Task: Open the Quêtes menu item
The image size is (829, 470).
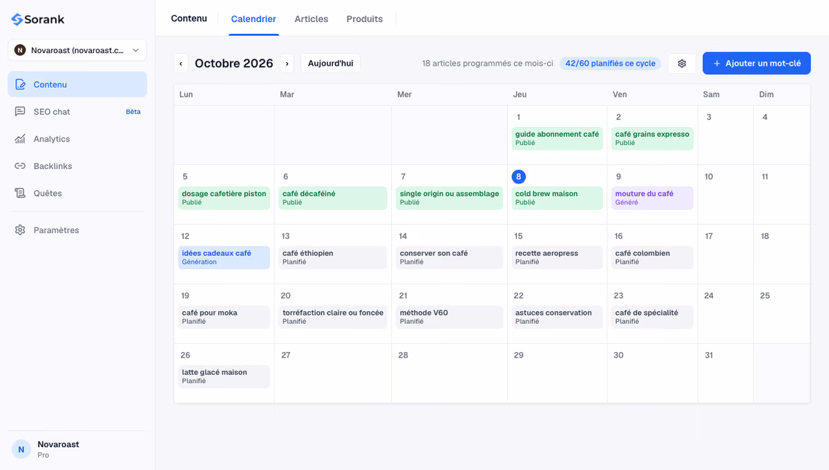Action: (77, 193)
